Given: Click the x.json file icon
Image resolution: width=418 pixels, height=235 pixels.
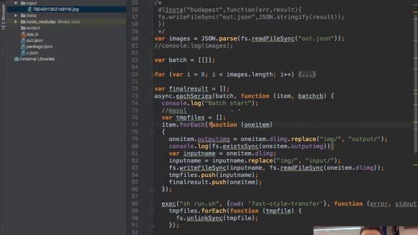Looking at the screenshot, I should click(24, 52).
